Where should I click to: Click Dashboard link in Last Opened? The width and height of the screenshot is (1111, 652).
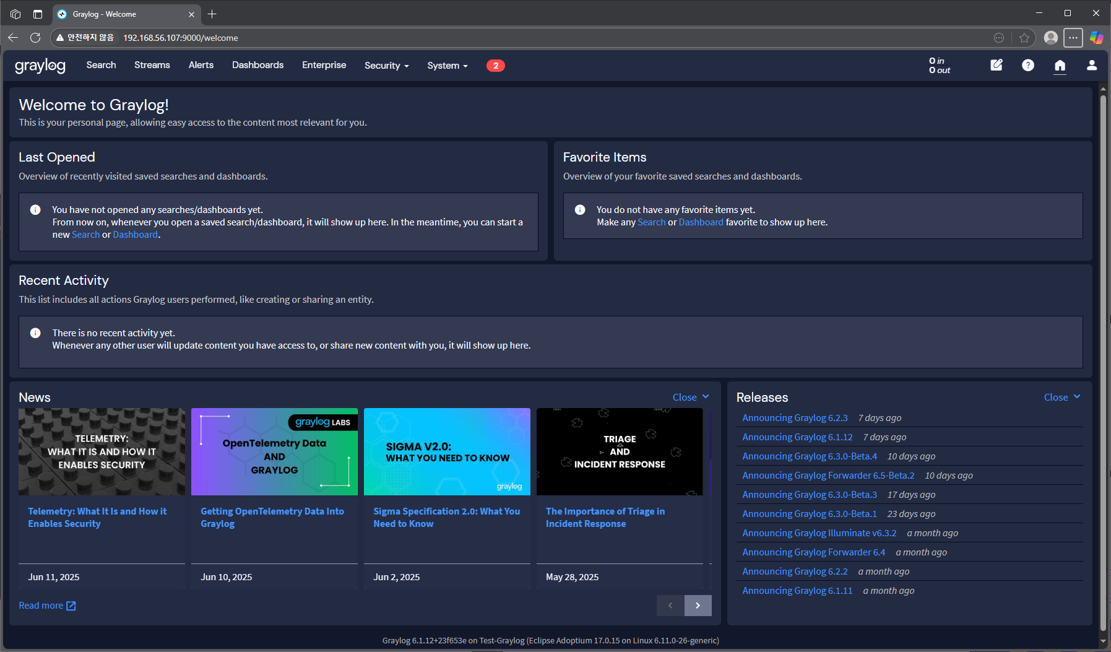[136, 235]
